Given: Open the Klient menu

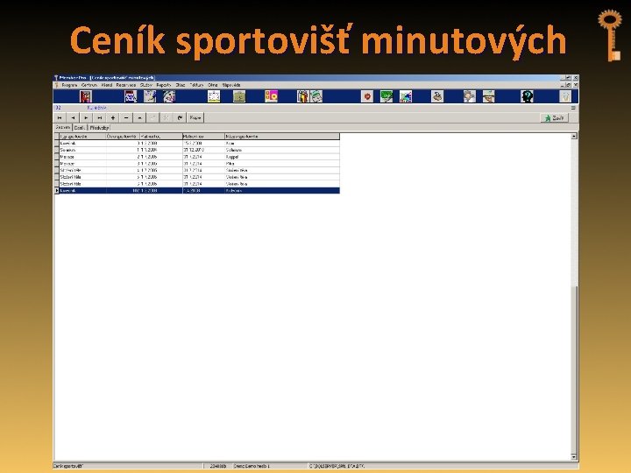Looking at the screenshot, I should 107,85.
